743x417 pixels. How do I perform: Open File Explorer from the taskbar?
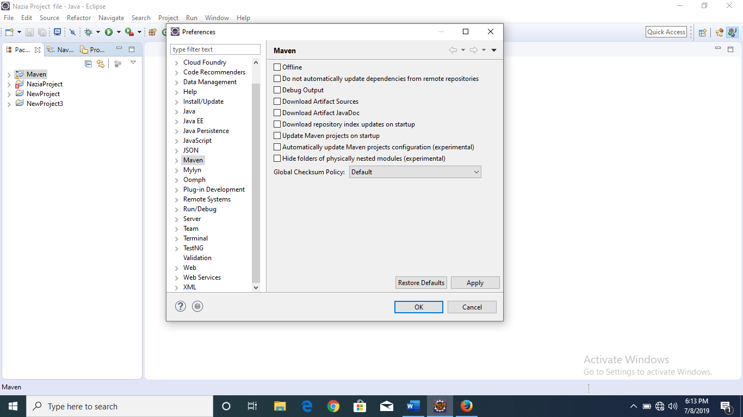pyautogui.click(x=280, y=406)
